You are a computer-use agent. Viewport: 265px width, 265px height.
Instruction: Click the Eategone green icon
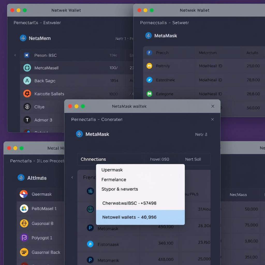tap(149, 94)
